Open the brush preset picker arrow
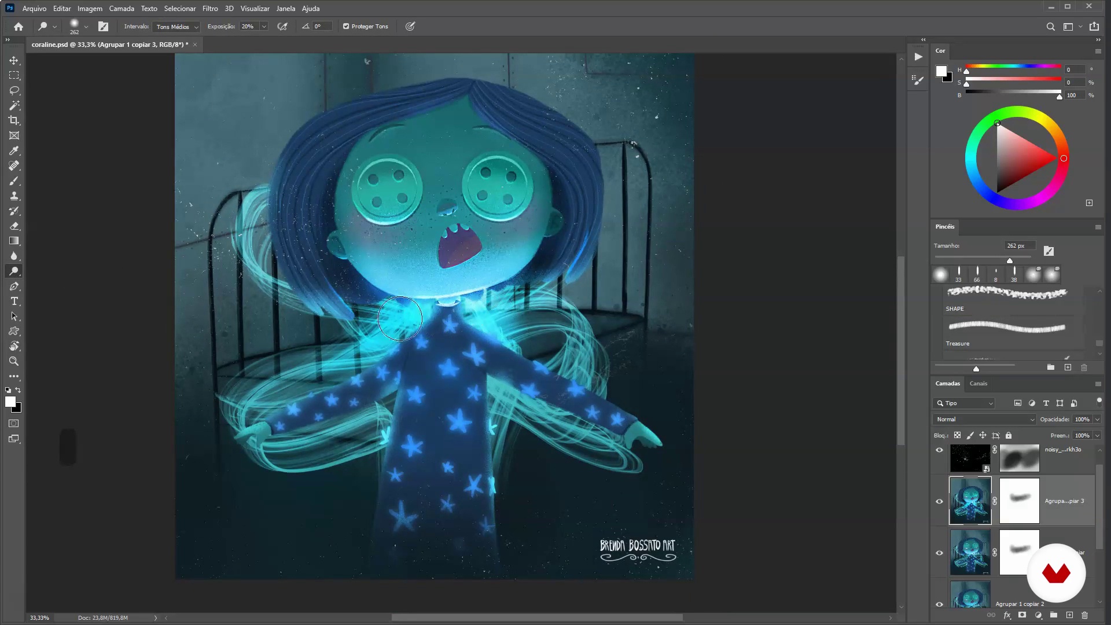This screenshot has width=1111, height=625. (x=86, y=27)
